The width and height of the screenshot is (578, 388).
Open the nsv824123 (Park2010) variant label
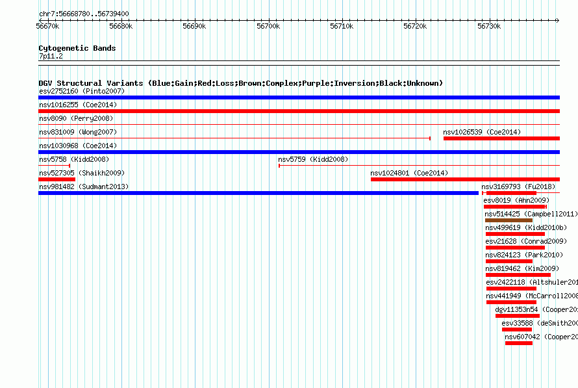pos(524,255)
